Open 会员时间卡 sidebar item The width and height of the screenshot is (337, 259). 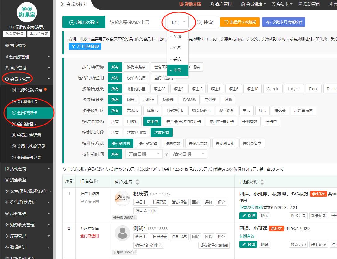(30, 101)
